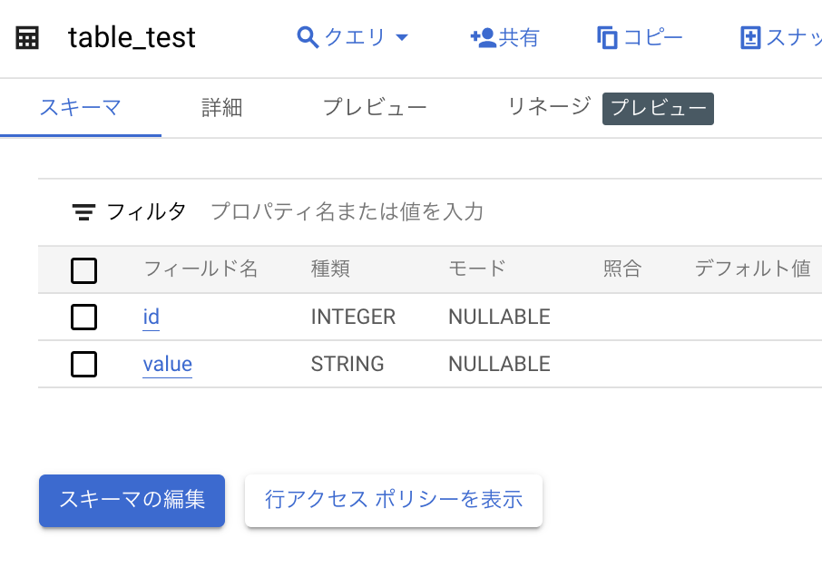Check the checkbox for the value row
The width and height of the screenshot is (822, 577).
[x=83, y=364]
